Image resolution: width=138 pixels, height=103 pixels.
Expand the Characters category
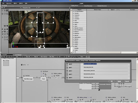click(73, 15)
